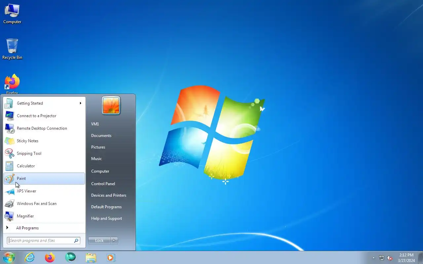The width and height of the screenshot is (423, 264).
Task: Click the Remote Desktop Connection label
Action: coord(42,128)
